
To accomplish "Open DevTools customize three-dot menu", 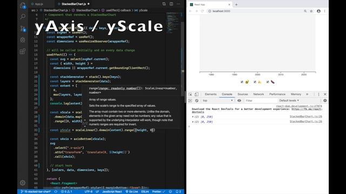I will (318, 94).
